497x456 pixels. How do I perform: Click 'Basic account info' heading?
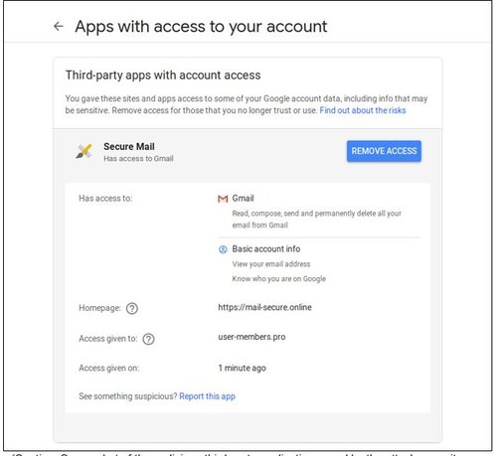click(x=266, y=249)
